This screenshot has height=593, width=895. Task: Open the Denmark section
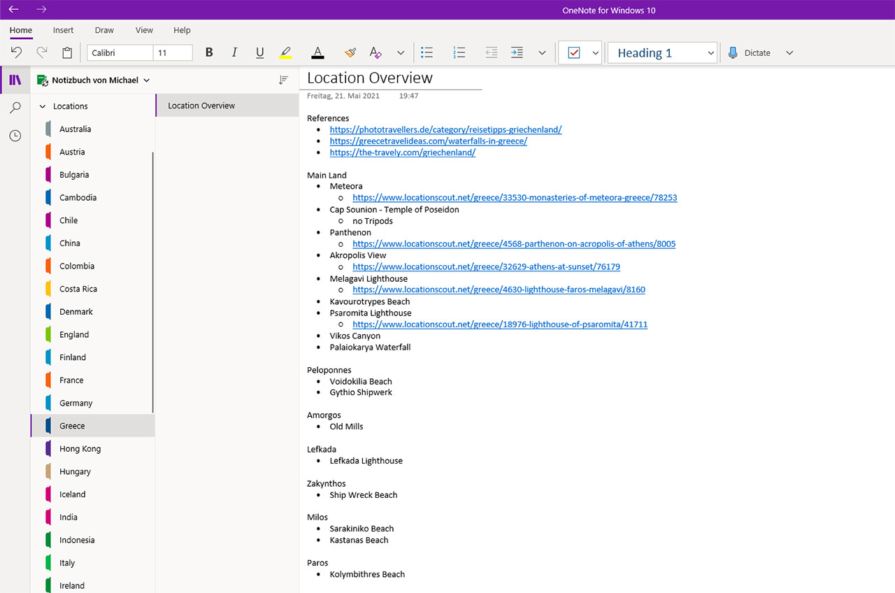(92, 312)
